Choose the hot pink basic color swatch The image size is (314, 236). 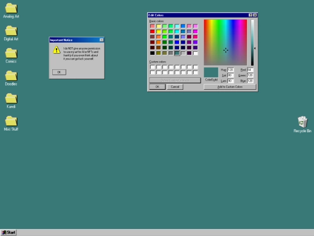pyautogui.click(x=195, y=37)
